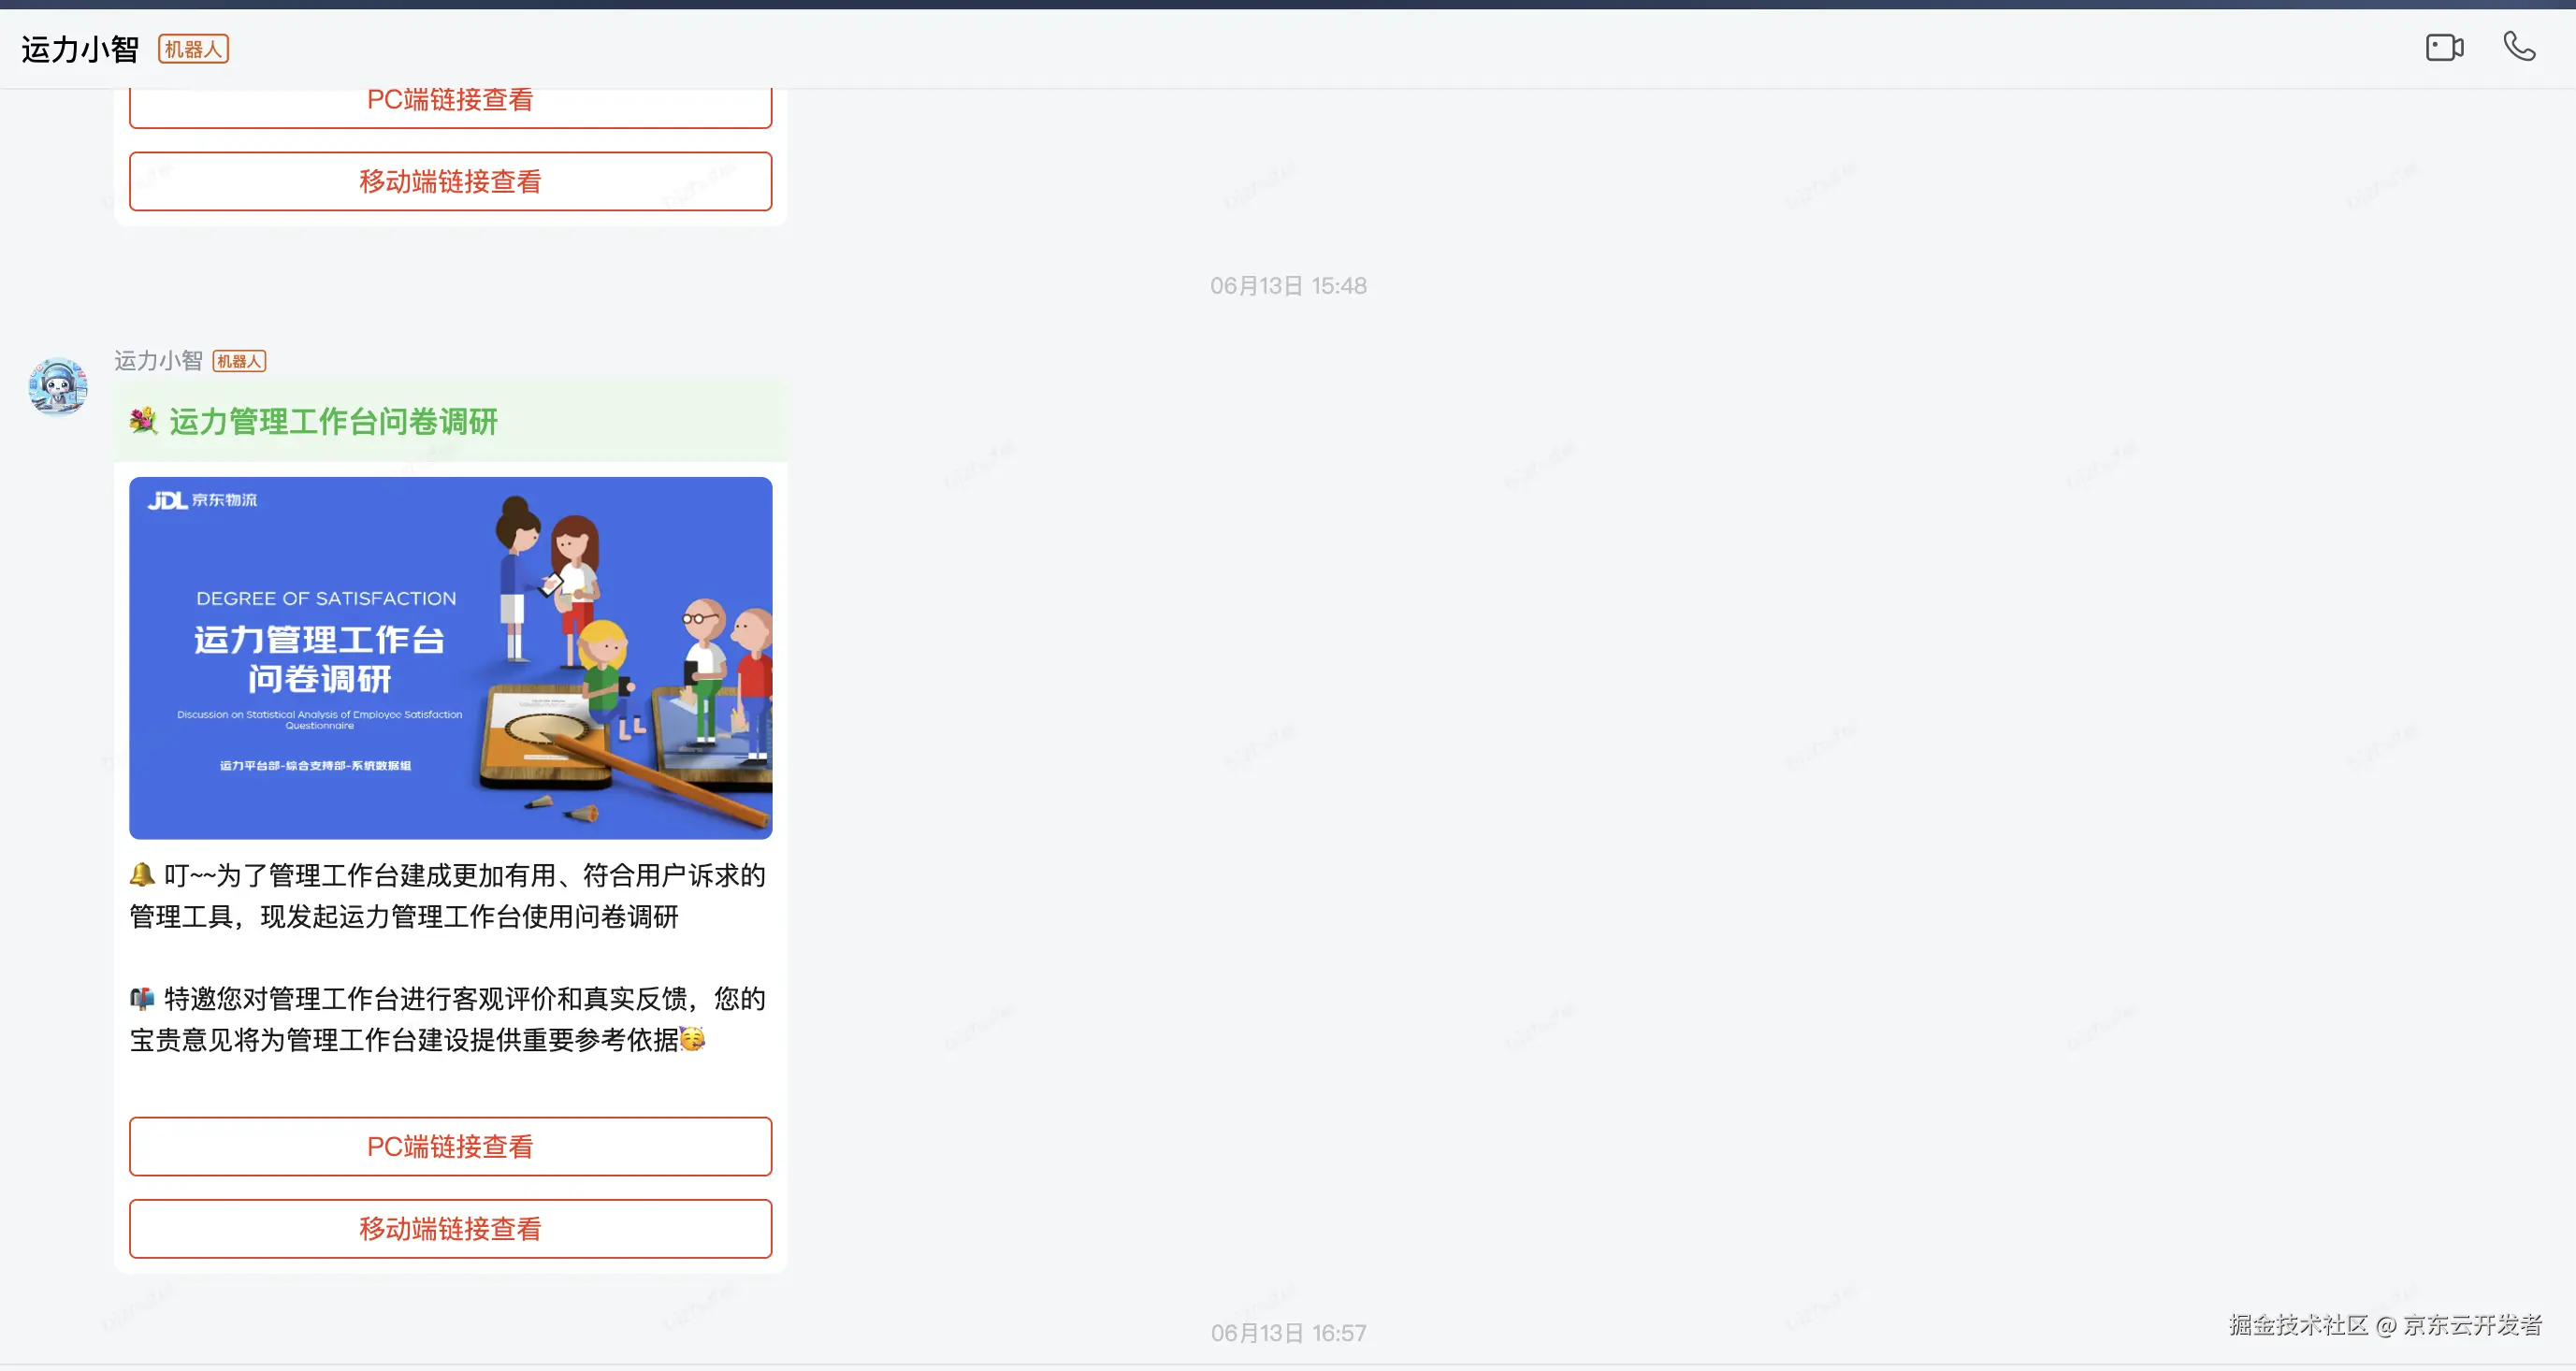
Task: Start a video call with 运力小智
Action: (x=2443, y=47)
